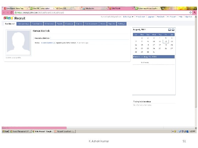Viewport: 198px width, 148px height.
Task: Open Interviews tab
Action: (x=50, y=24)
